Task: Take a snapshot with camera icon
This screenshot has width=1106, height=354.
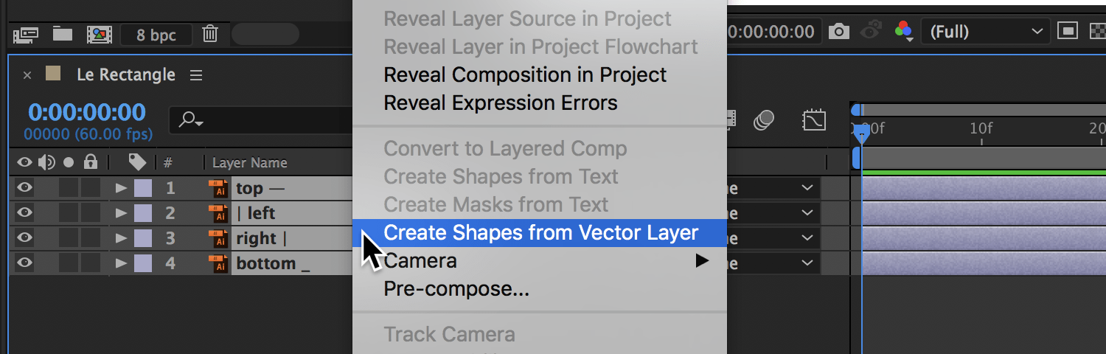Action: [838, 32]
